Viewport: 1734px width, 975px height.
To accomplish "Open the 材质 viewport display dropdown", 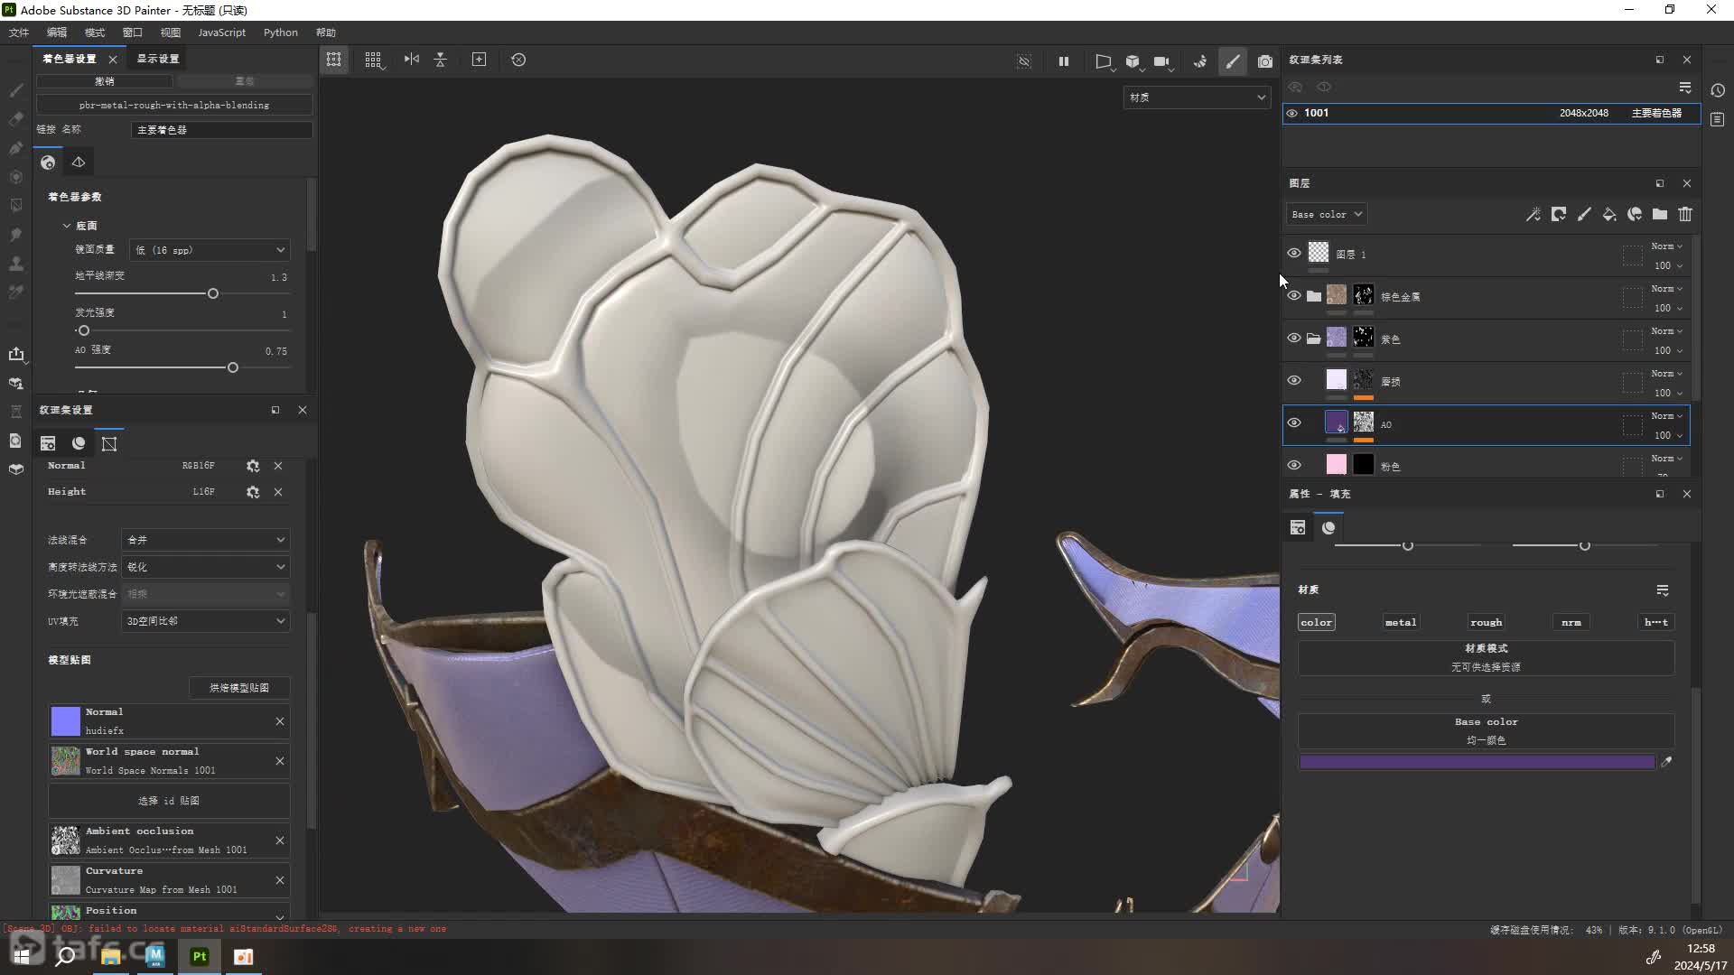I will point(1197,97).
